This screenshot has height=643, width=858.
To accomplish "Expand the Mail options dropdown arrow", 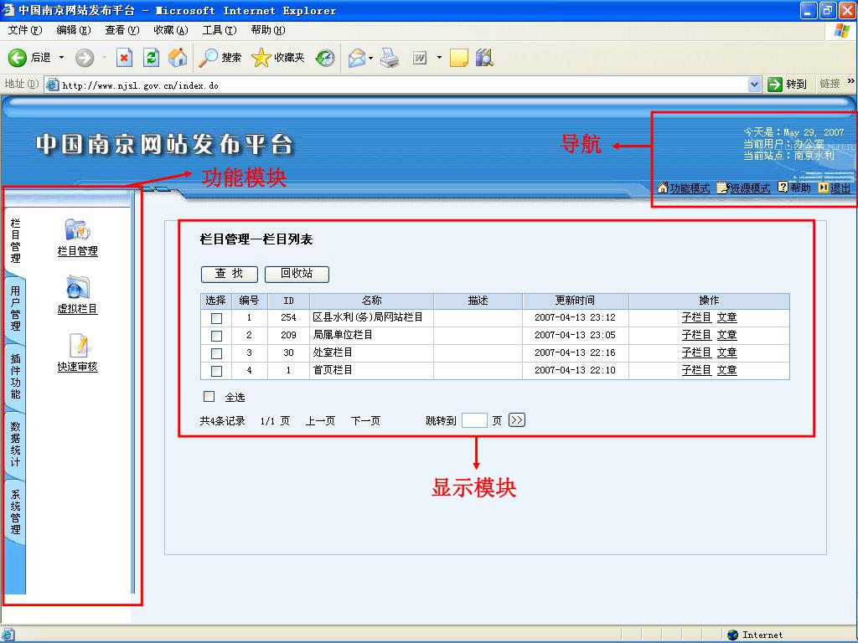I will point(371,58).
